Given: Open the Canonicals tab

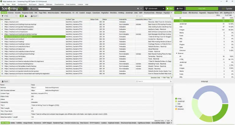Looking at the screenshot, I should click(x=96, y=13).
